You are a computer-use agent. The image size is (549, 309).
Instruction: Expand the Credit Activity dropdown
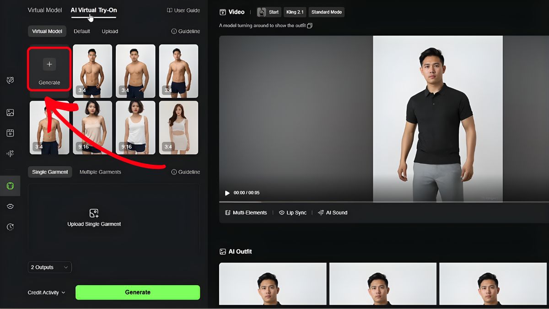(x=46, y=292)
